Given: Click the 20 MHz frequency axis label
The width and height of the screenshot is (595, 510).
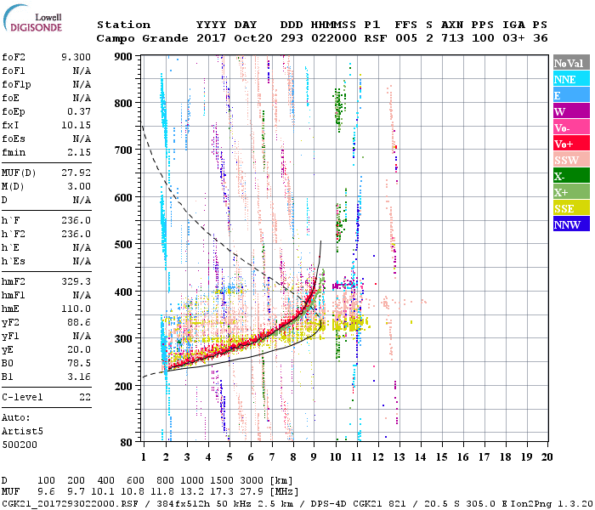Looking at the screenshot, I should pyautogui.click(x=547, y=457).
